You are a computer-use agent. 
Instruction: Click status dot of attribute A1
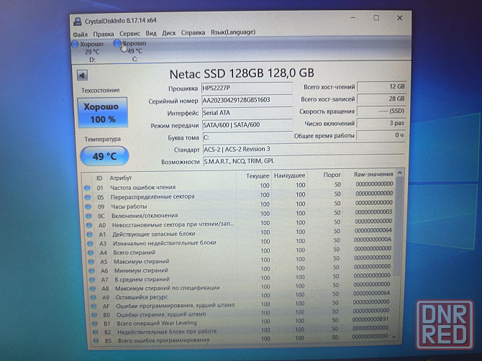click(x=90, y=234)
